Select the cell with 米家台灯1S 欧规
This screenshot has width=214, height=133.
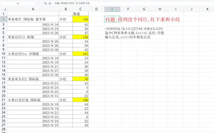click(x=33, y=37)
